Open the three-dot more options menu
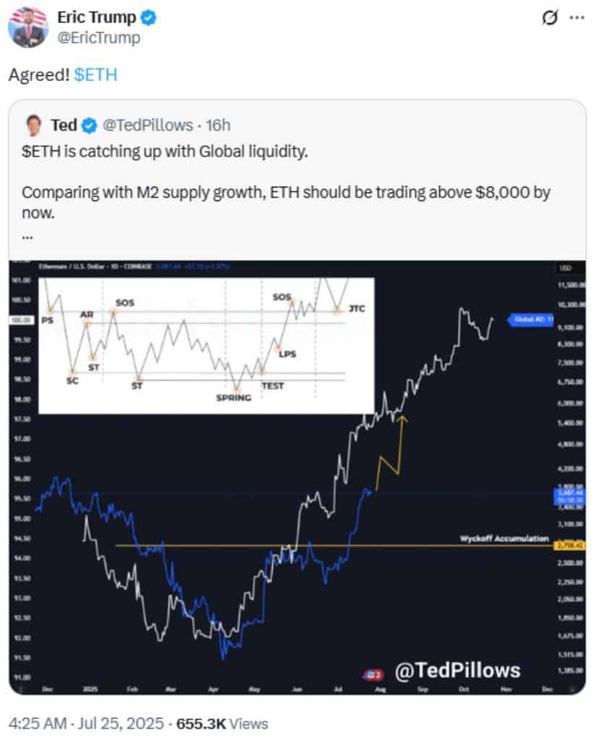Image resolution: width=597 pixels, height=738 pixels. tap(577, 18)
